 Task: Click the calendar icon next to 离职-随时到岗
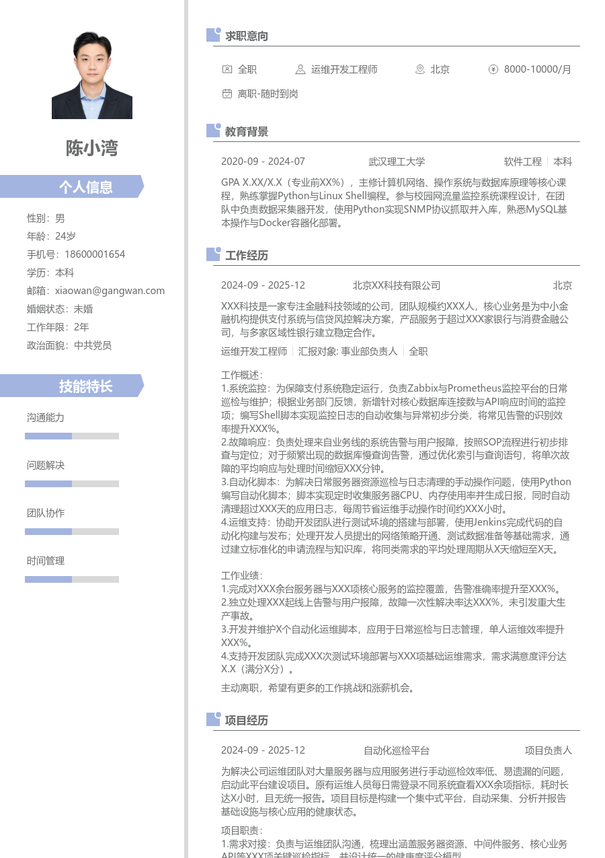[x=227, y=94]
